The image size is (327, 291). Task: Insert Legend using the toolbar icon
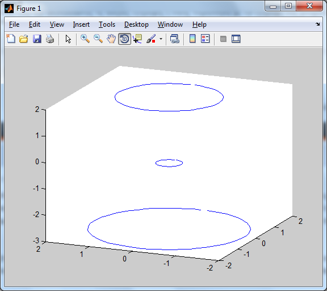tap(205, 39)
